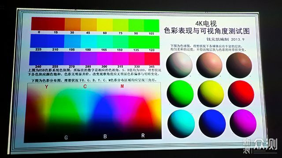Click the purple hue 285 color block
Image resolution: width=282 pixels, height=158 pixels.
(x=88, y=58)
